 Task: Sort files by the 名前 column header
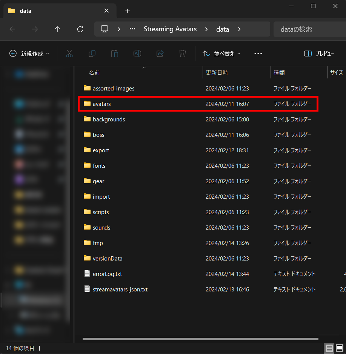point(94,72)
